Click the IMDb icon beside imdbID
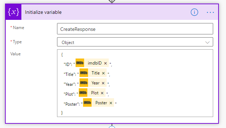Image resolution: width=226 pixels, height=128 pixels. point(80,63)
